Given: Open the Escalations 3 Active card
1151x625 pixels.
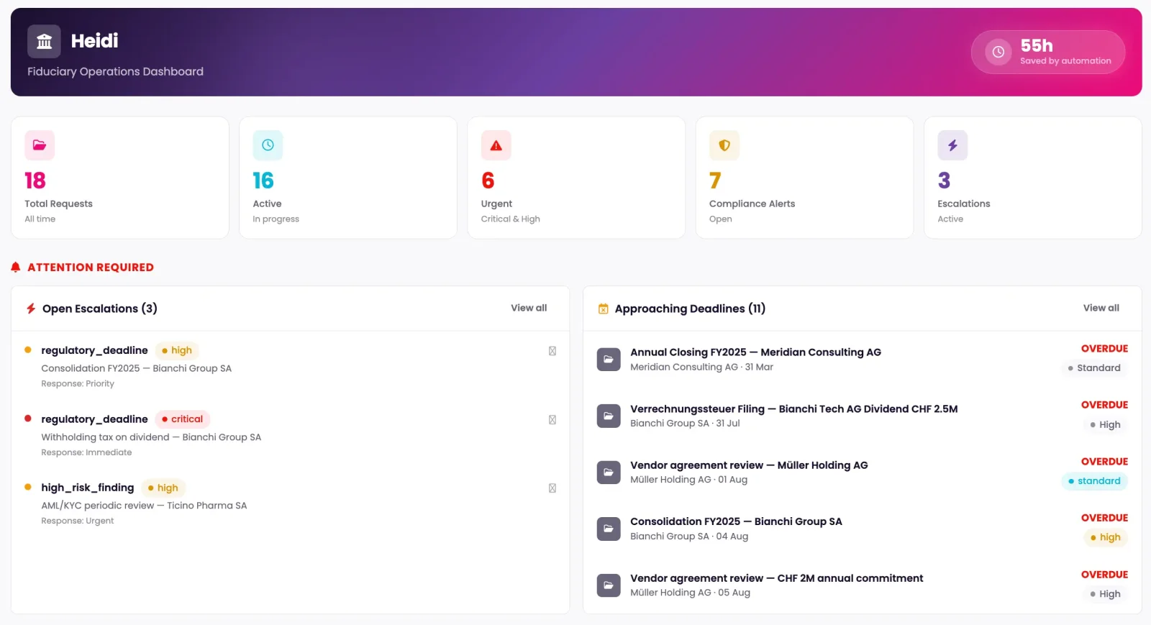Looking at the screenshot, I should click(x=1033, y=178).
